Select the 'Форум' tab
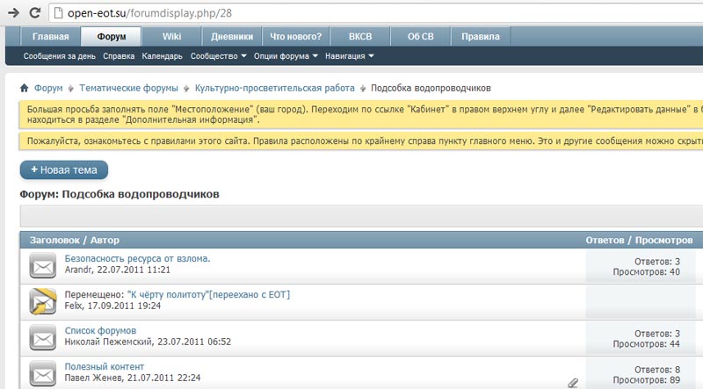The width and height of the screenshot is (703, 389). pyautogui.click(x=112, y=36)
